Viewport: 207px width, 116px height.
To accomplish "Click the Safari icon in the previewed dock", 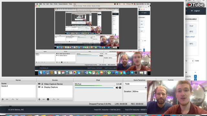I will click(44, 72).
